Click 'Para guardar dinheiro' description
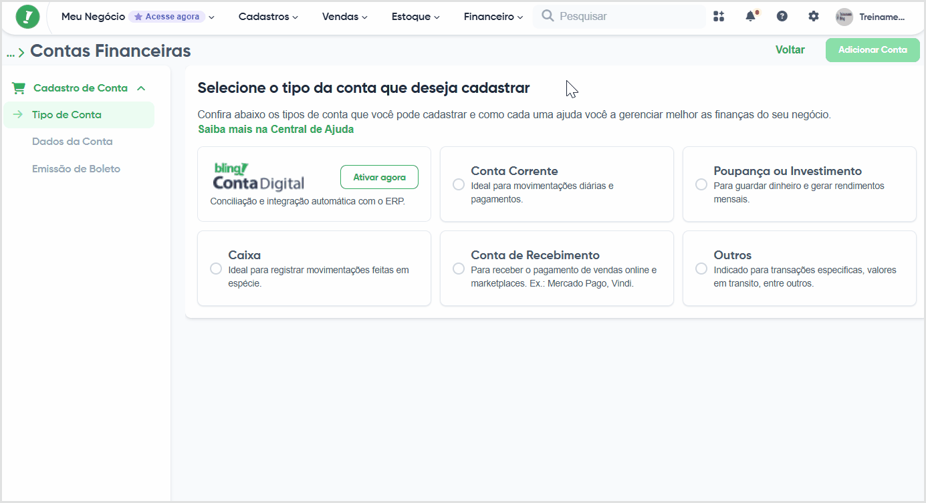This screenshot has width=926, height=503. coord(799,192)
